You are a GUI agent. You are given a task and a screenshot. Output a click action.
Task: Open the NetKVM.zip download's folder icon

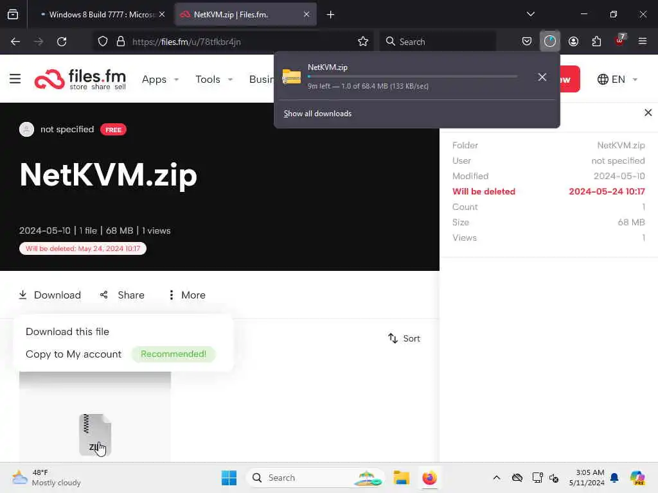pos(292,77)
